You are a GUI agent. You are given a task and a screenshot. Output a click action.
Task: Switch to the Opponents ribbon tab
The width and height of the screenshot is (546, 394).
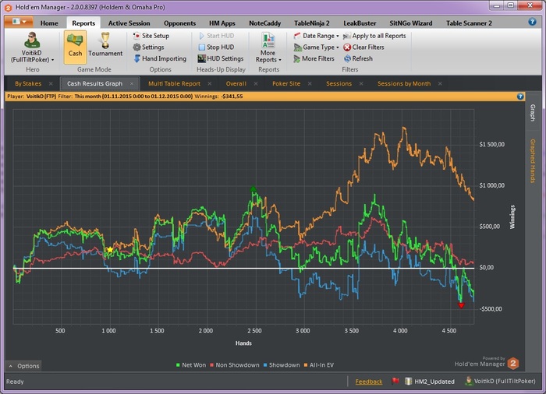(x=179, y=23)
